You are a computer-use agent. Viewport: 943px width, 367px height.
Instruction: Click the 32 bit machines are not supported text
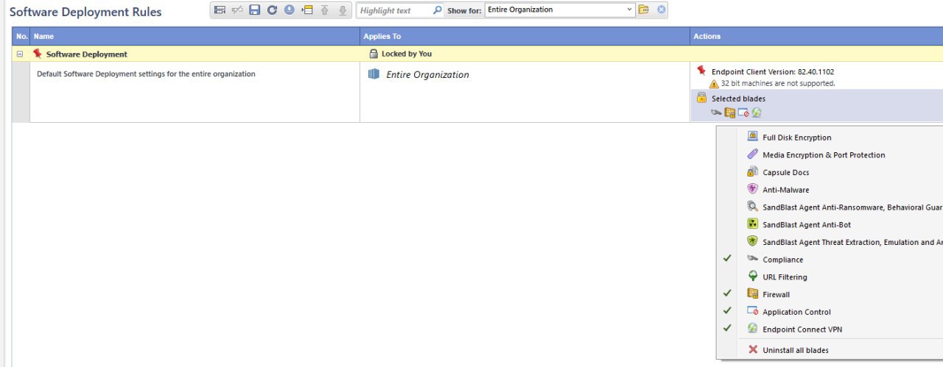click(778, 84)
